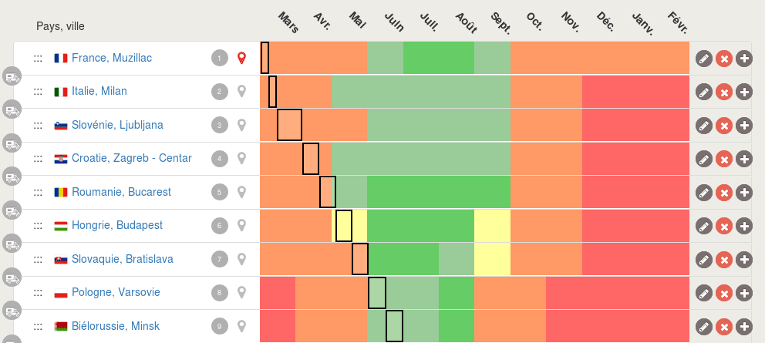Click the map pin for Biélorussie, Minsk

241,326
